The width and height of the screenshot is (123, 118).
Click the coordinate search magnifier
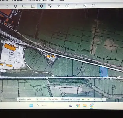click(101, 99)
